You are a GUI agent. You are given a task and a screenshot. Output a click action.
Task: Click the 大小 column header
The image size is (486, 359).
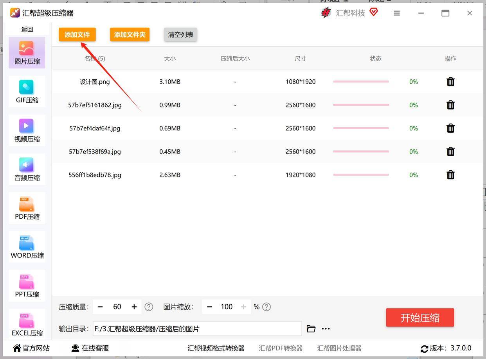pyautogui.click(x=170, y=59)
